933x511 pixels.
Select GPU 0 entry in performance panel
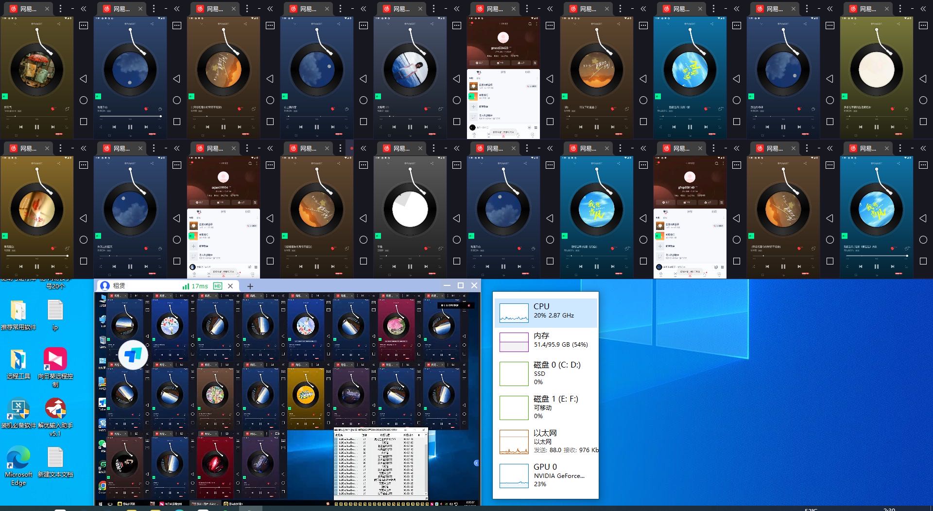[546, 475]
